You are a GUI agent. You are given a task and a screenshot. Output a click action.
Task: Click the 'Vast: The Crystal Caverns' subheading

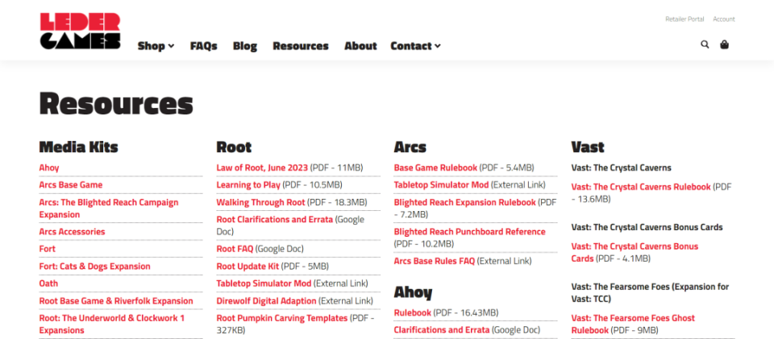click(621, 168)
